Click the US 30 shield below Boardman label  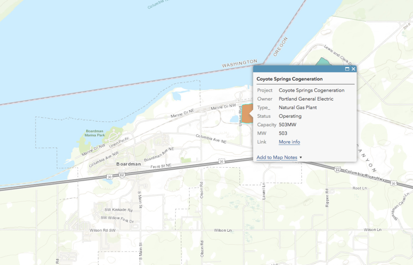110,176
